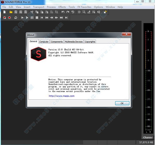
Task: Click the Rewind button
Action: 52,18
